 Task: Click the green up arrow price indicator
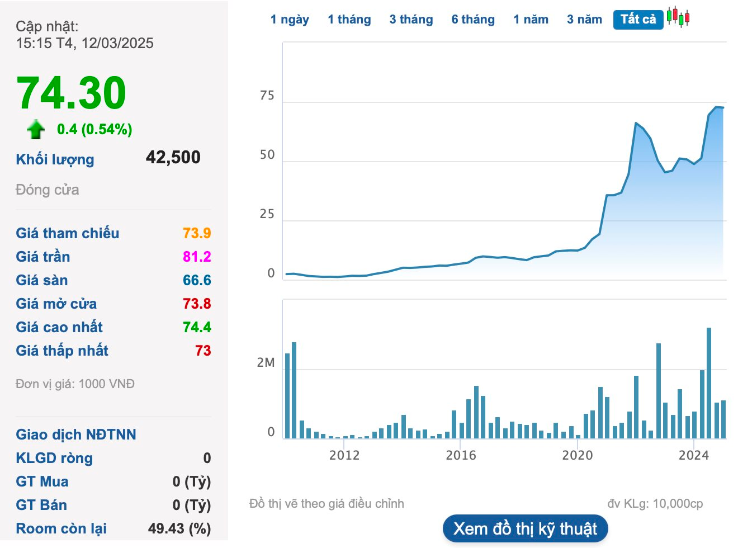(36, 129)
